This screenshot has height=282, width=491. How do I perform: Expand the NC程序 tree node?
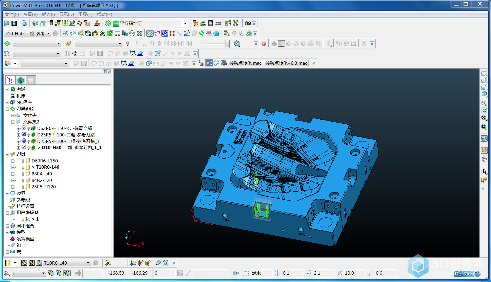[x=7, y=102]
